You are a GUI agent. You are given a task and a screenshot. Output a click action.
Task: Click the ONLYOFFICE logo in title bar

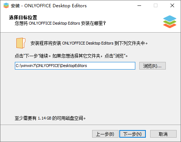pos(6,5)
